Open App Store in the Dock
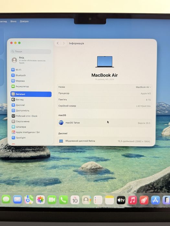 click(155, 200)
